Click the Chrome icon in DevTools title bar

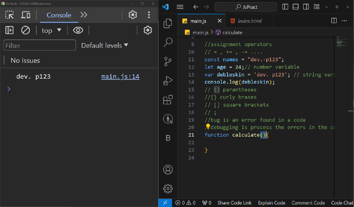pyautogui.click(x=3, y=4)
